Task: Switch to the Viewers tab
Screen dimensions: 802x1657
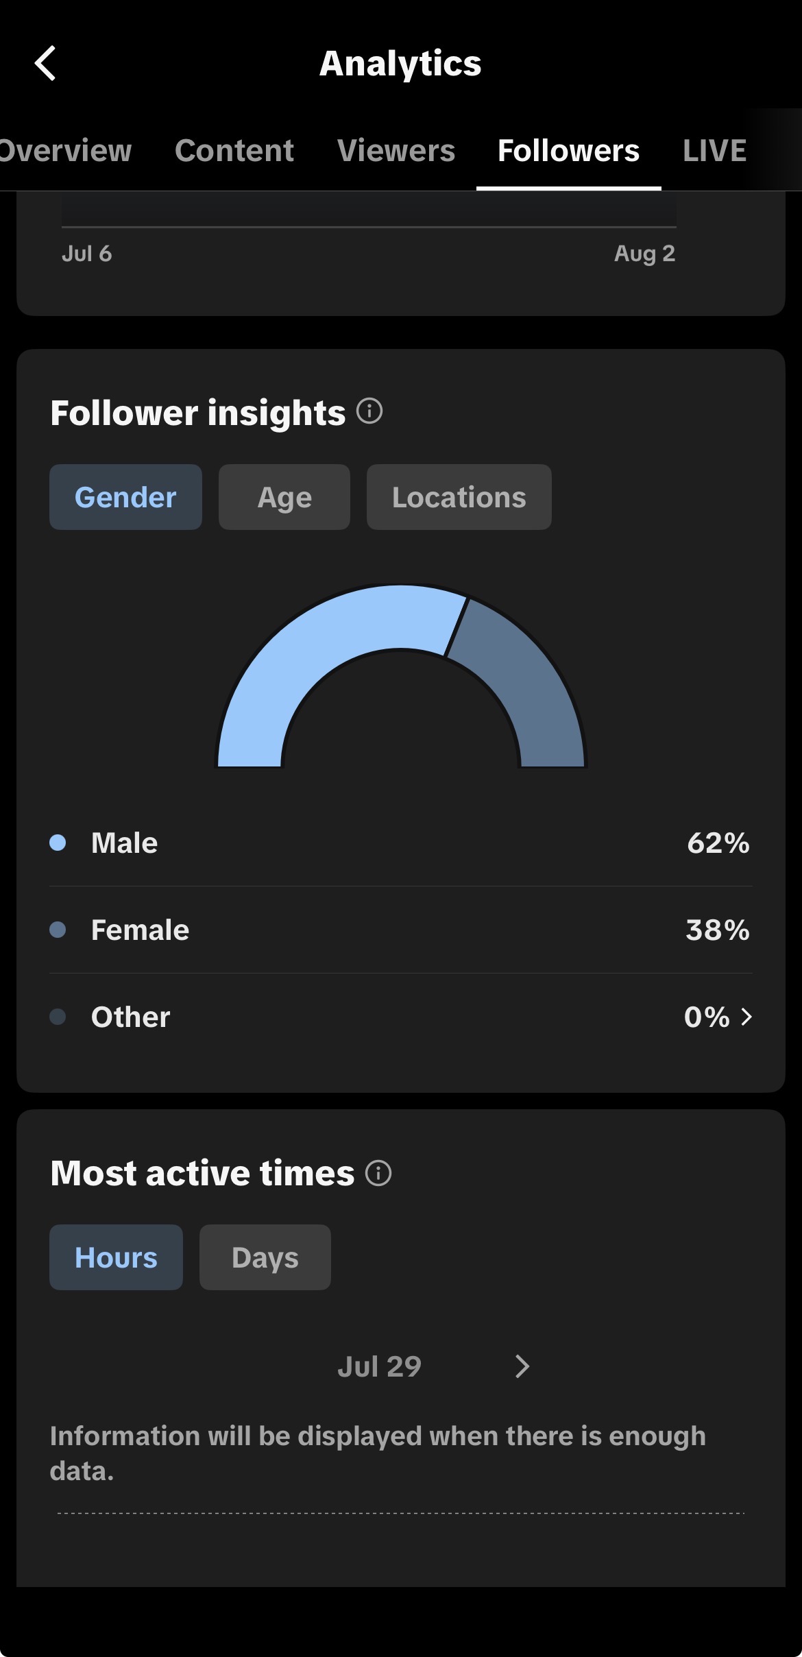Action: tap(396, 150)
